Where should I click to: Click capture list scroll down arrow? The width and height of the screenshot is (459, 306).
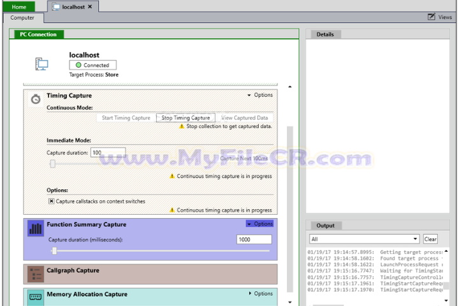coord(290,302)
